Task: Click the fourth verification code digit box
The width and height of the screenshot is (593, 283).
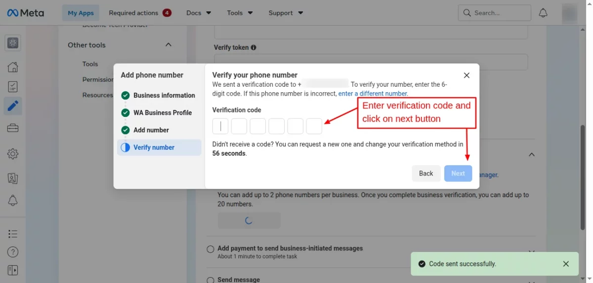Action: pyautogui.click(x=277, y=126)
